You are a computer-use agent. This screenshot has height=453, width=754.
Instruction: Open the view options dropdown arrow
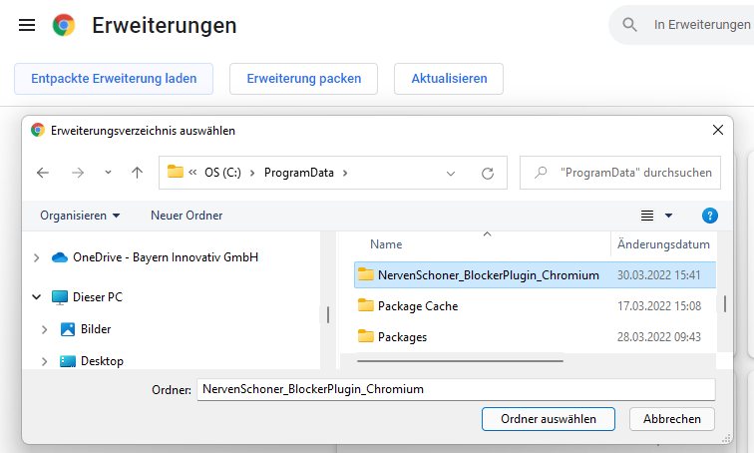coord(669,216)
